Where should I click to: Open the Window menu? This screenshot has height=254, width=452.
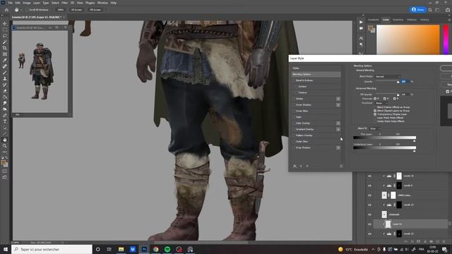(x=102, y=3)
